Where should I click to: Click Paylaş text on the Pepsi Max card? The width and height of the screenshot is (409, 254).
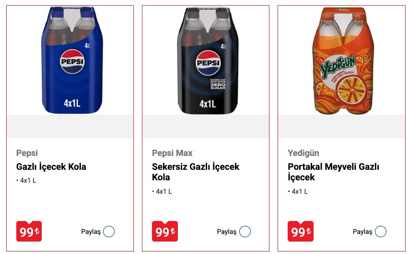[227, 232]
